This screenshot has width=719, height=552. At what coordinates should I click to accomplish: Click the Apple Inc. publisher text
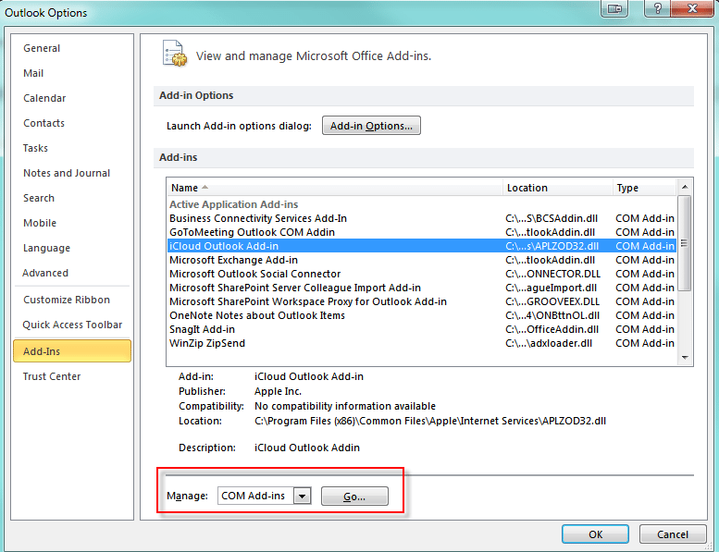pos(278,391)
